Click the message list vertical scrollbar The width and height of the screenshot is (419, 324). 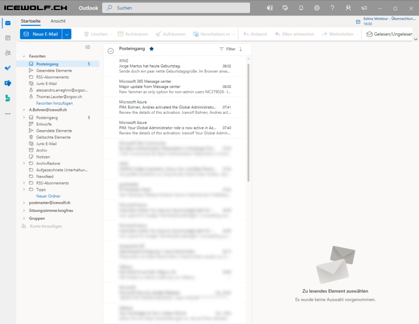point(248,123)
